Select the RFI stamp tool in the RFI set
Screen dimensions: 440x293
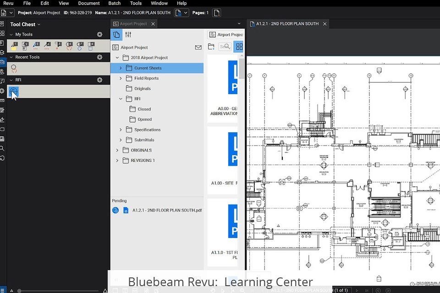tap(13, 92)
